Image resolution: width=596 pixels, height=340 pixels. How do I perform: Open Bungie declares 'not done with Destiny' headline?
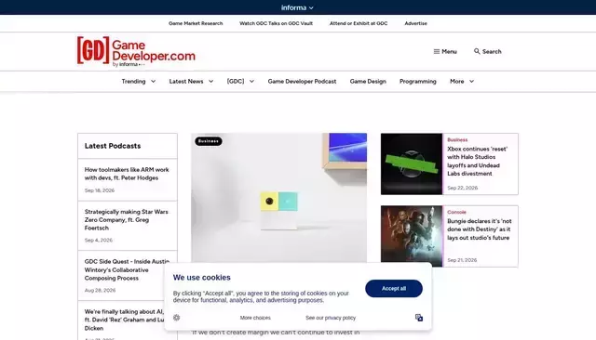pyautogui.click(x=480, y=229)
